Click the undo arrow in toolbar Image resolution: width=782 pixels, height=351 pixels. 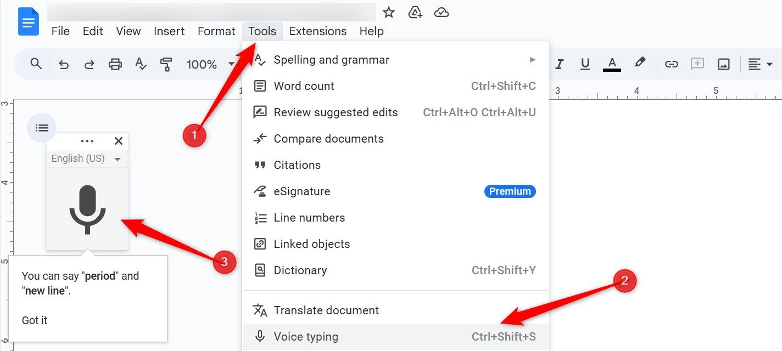pos(64,65)
